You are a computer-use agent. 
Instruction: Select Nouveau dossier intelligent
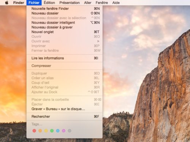click(x=65, y=22)
